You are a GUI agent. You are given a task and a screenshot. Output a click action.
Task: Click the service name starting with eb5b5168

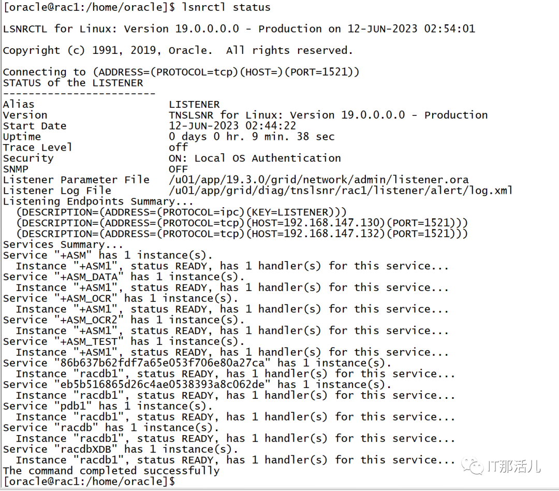162,385
